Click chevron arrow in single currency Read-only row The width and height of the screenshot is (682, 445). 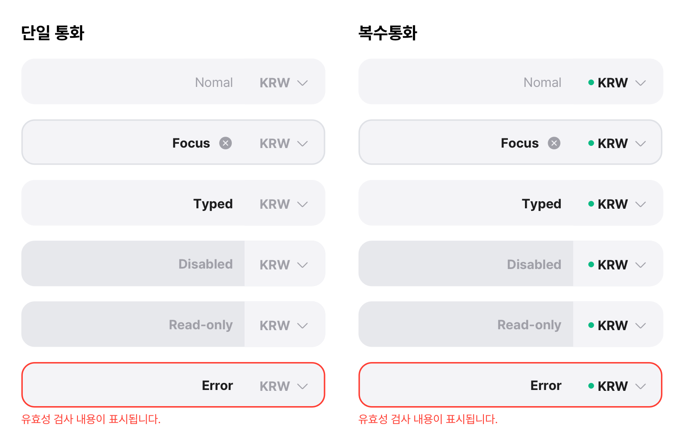(302, 326)
